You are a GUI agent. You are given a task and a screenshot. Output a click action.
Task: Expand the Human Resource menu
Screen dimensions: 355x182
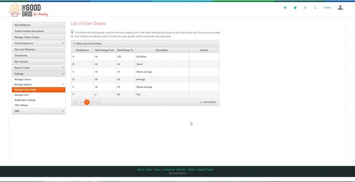(39, 43)
